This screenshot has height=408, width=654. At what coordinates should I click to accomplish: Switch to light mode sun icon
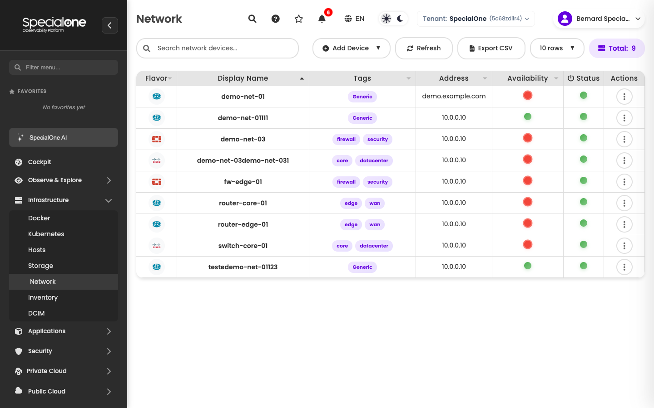pyautogui.click(x=386, y=19)
